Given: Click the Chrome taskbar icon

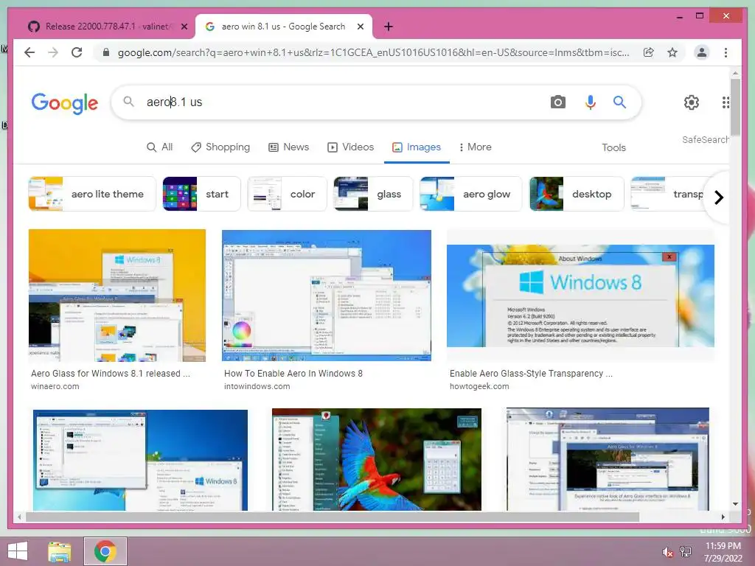Looking at the screenshot, I should pyautogui.click(x=105, y=551).
